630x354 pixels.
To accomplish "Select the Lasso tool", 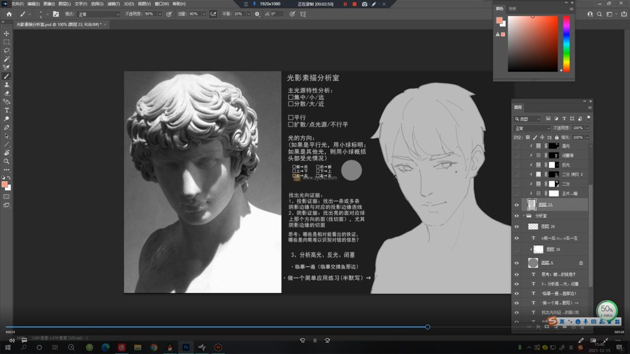I will click(x=7, y=50).
